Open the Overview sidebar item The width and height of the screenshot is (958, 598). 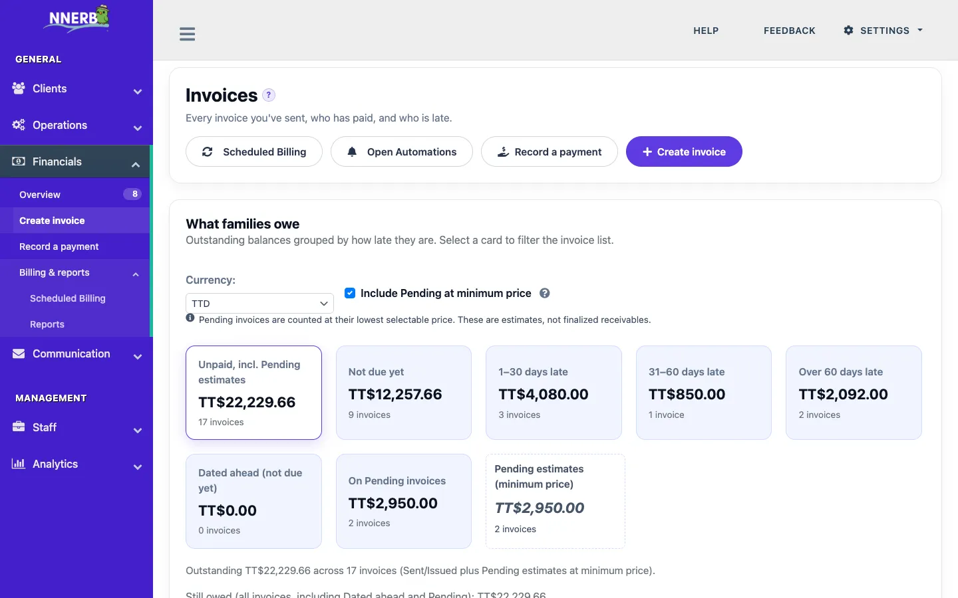pos(75,195)
